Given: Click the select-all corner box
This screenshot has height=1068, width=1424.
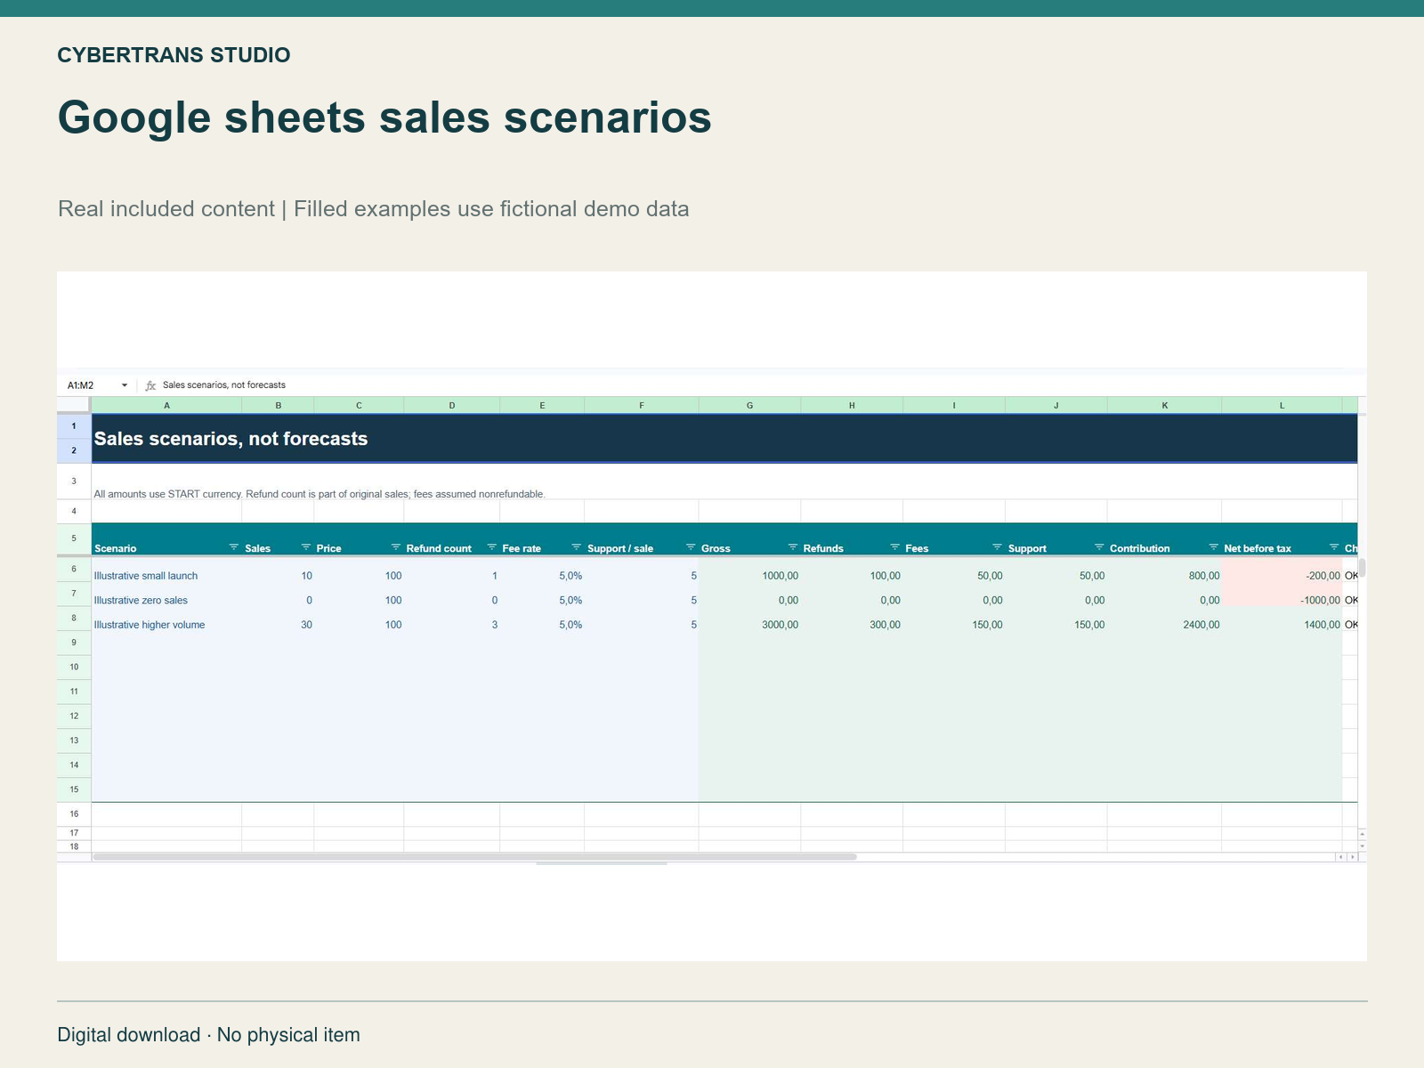Looking at the screenshot, I should coord(74,405).
